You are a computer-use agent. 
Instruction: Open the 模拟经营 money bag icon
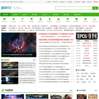tap(40, 19)
